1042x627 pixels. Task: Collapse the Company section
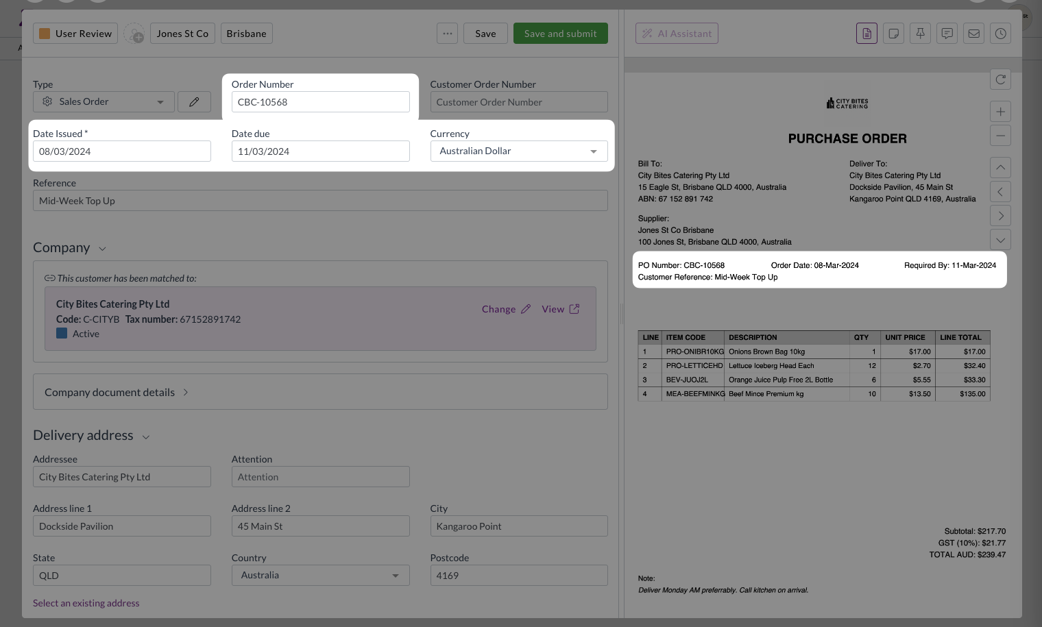102,249
